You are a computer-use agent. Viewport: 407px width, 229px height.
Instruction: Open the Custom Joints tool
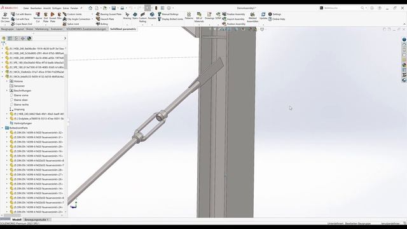(x=72, y=14)
